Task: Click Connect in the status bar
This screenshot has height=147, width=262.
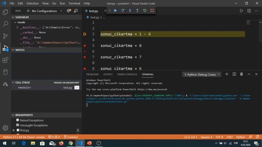Action: tap(71, 137)
